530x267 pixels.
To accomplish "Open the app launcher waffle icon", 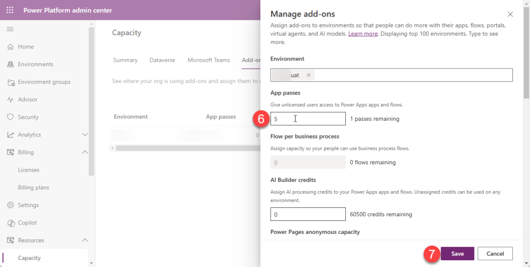I will [x=10, y=10].
